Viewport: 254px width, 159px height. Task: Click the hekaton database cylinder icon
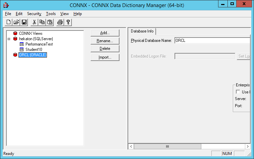15,38
